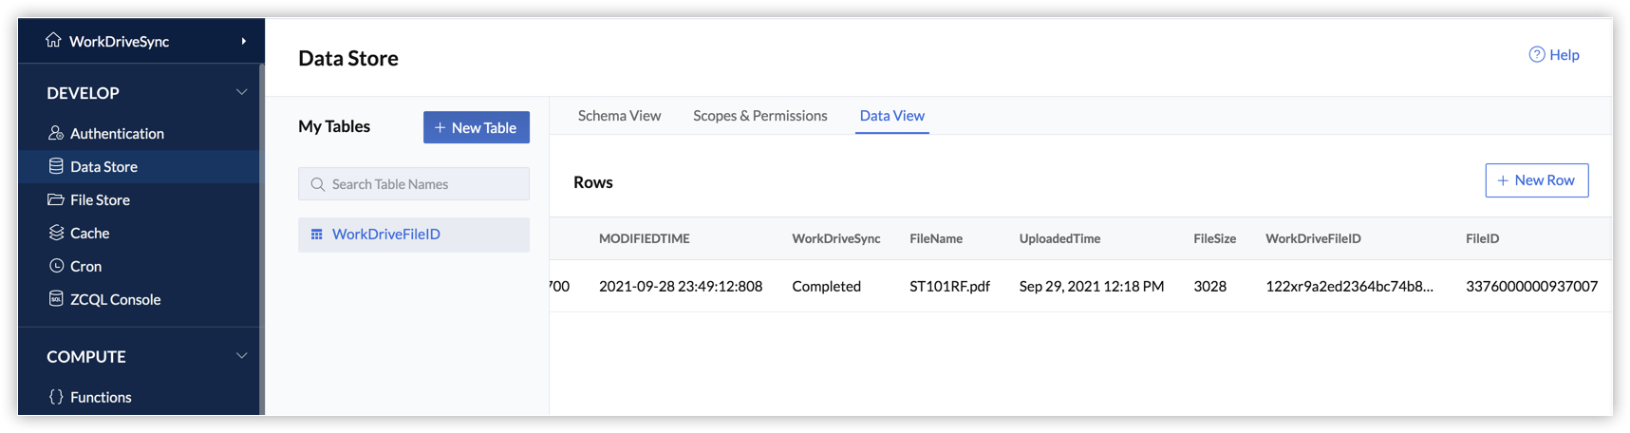Image resolution: width=1630 pixels, height=433 pixels.
Task: Click the home icon beside WorkDriveSync
Action: click(x=53, y=40)
